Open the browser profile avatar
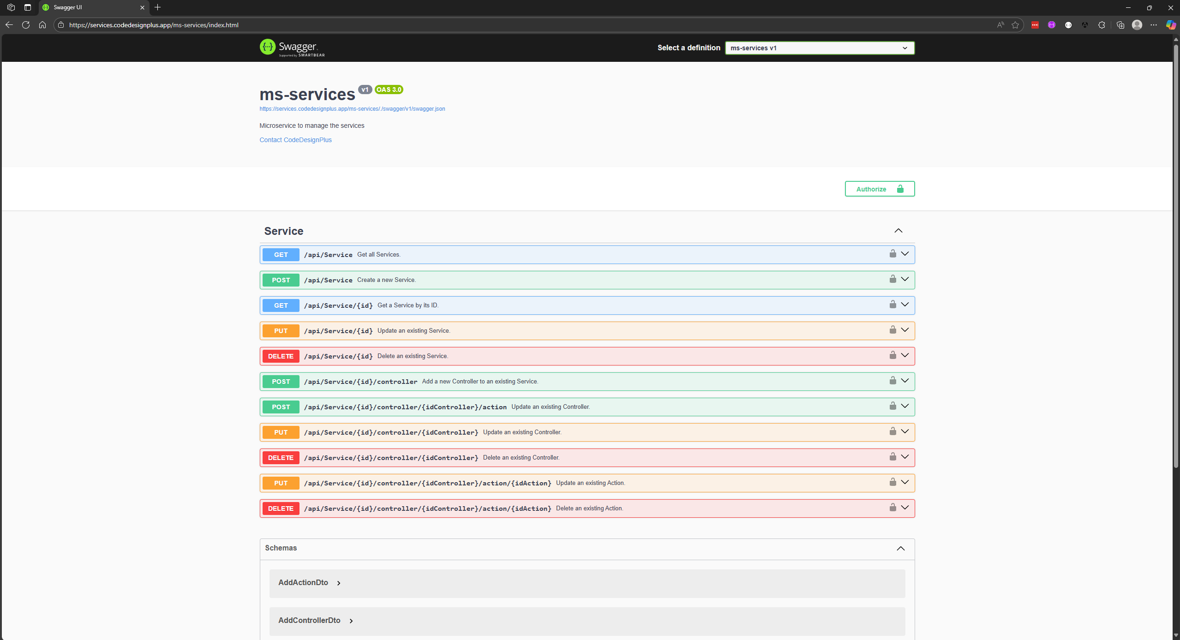1180x640 pixels. [1137, 25]
